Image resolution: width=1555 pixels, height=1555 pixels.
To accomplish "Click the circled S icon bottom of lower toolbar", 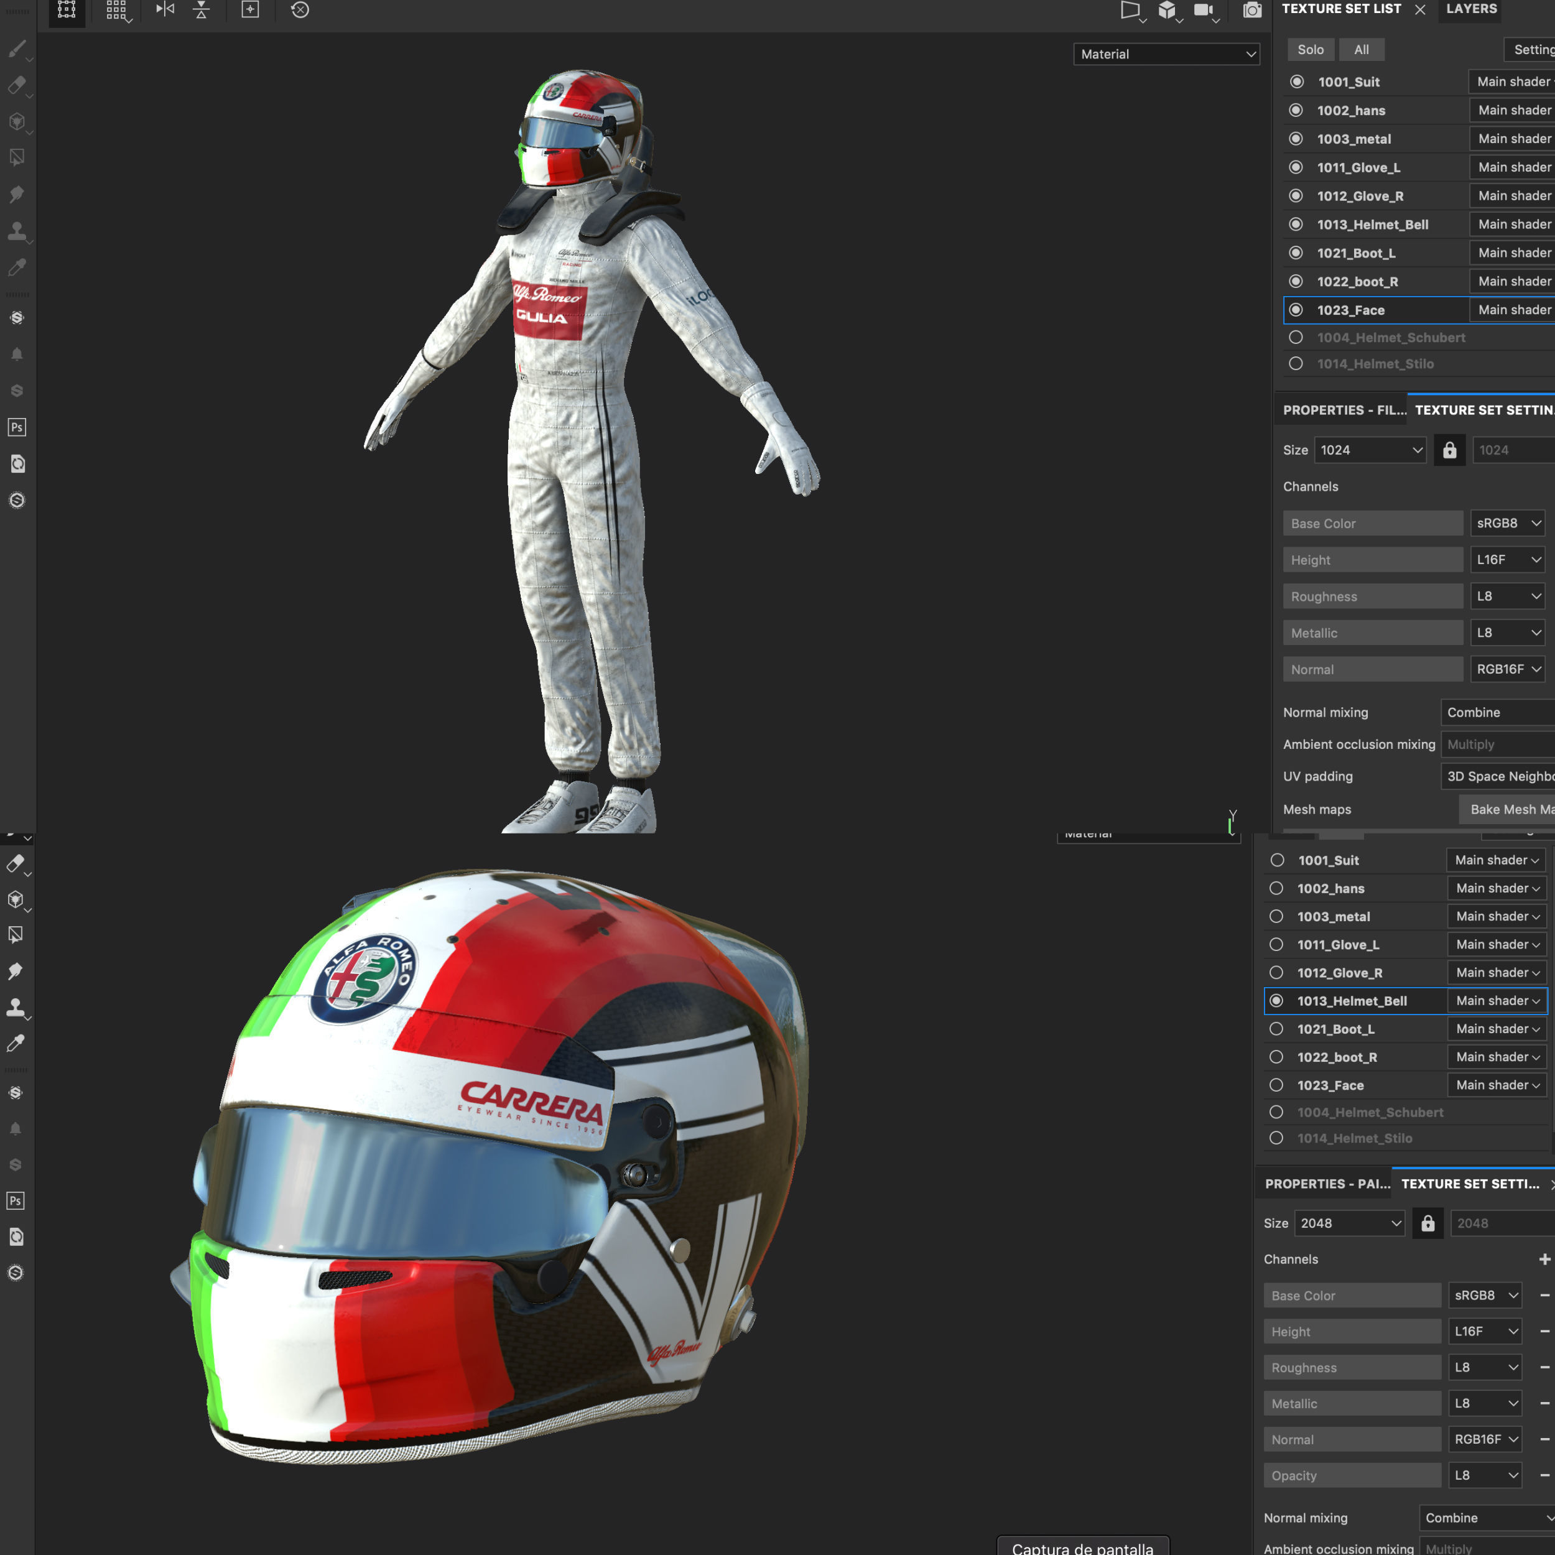I will point(16,1273).
